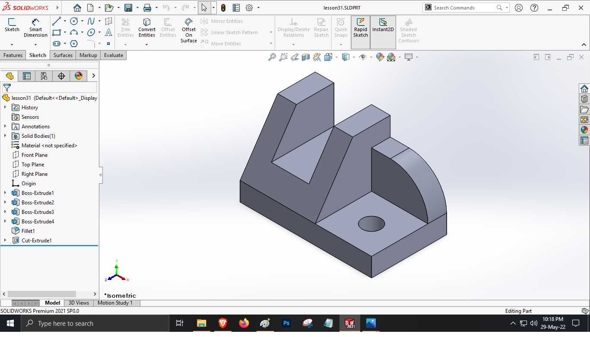The height and width of the screenshot is (337, 590).
Task: Click the user login icon
Action: point(519,8)
